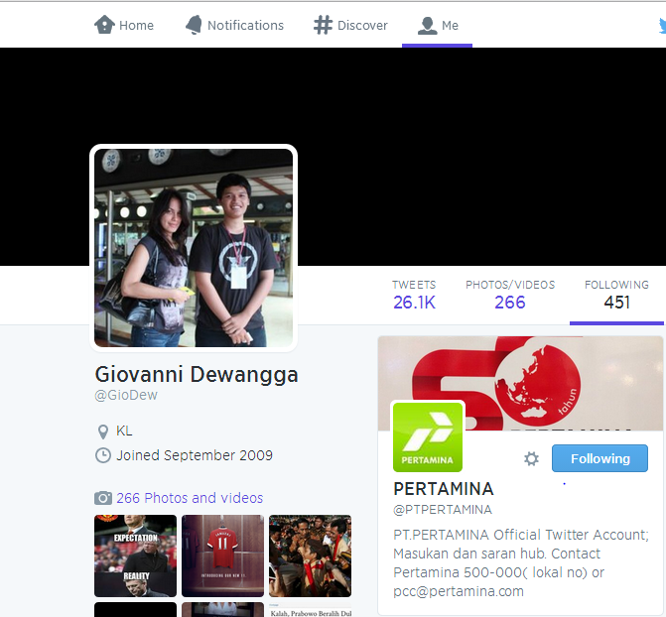The height and width of the screenshot is (617, 666).
Task: Open red number 11 jersey thumbnail
Action: pos(222,555)
